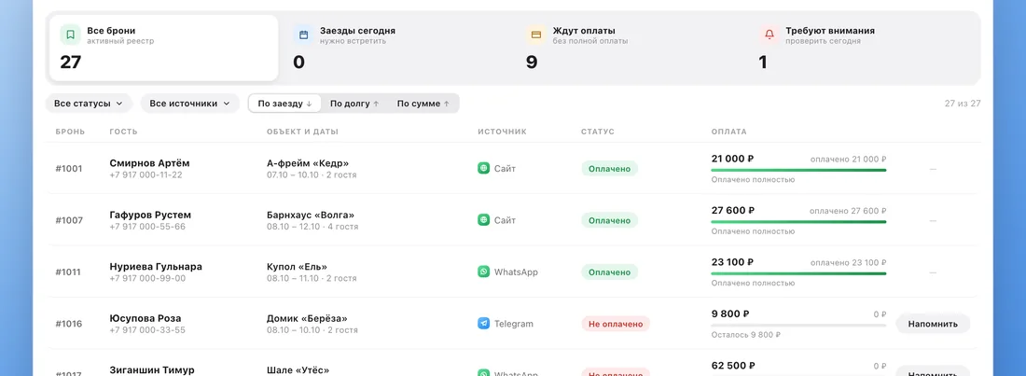Click object Барнхаус «Волга»
This screenshot has width=1026, height=376.
311,215
